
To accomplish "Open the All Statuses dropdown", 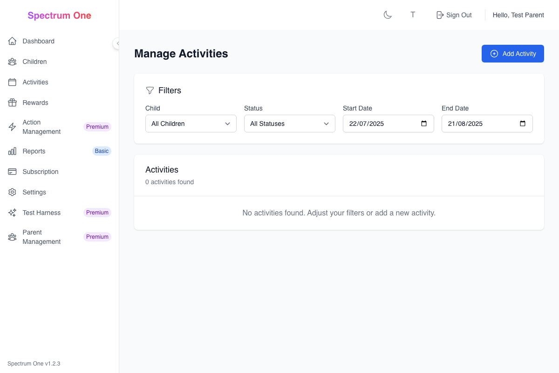I will 289,124.
